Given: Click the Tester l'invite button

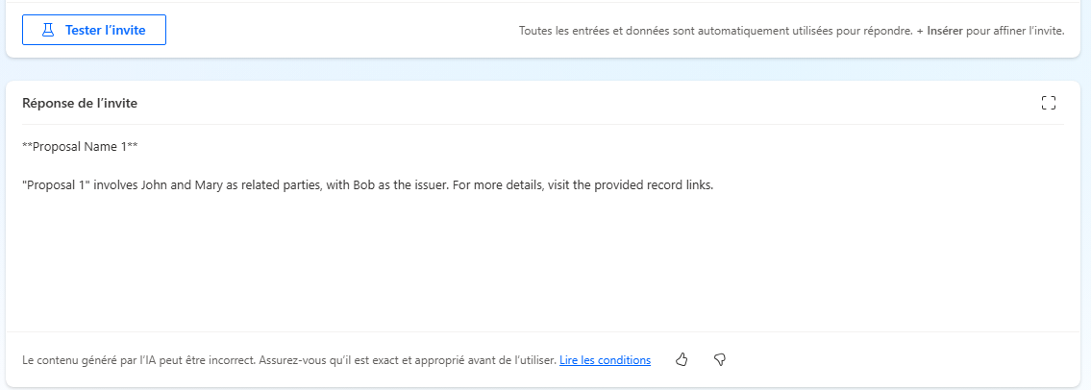Looking at the screenshot, I should (x=94, y=30).
